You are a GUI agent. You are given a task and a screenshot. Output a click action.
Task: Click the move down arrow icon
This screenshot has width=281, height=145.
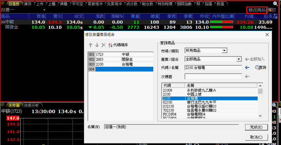(x=97, y=45)
